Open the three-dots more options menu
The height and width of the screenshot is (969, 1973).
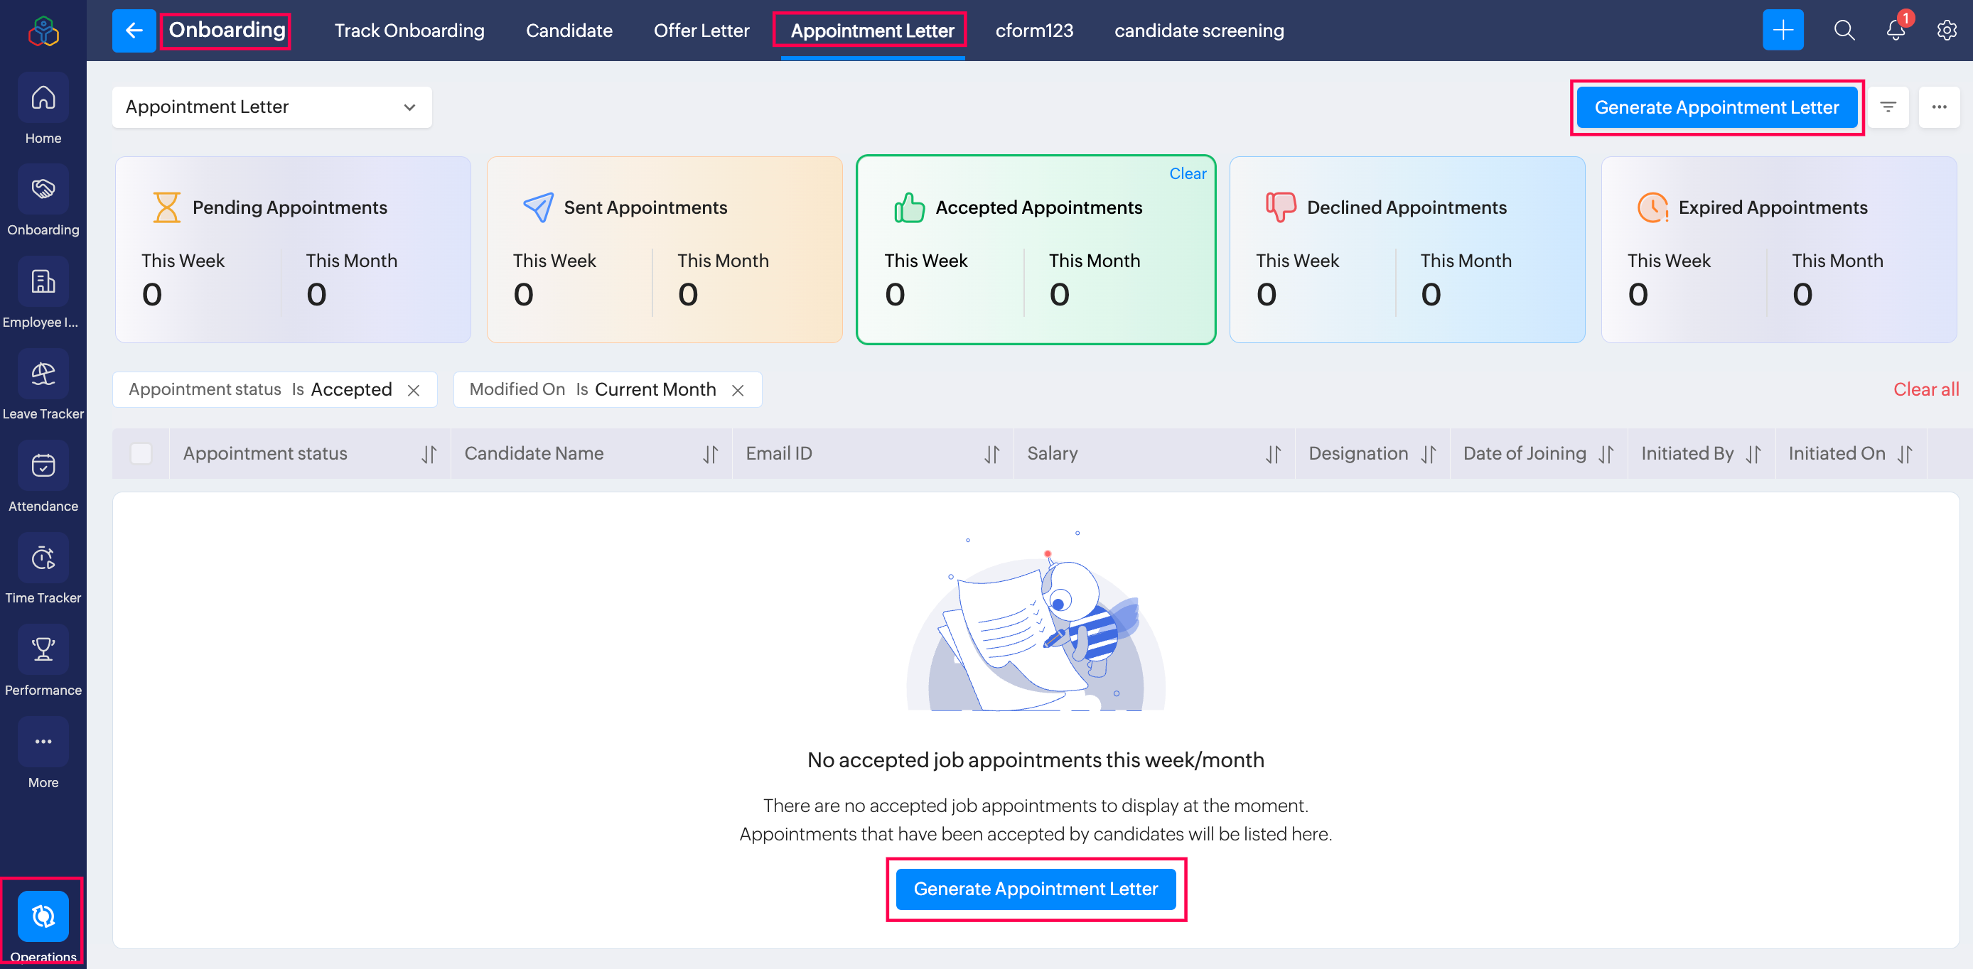tap(1939, 107)
